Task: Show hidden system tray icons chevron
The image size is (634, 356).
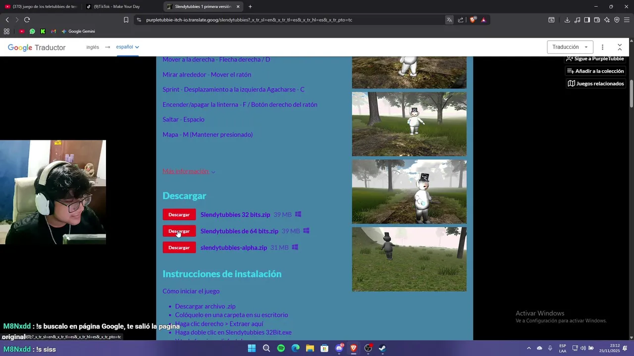Action: point(528,348)
